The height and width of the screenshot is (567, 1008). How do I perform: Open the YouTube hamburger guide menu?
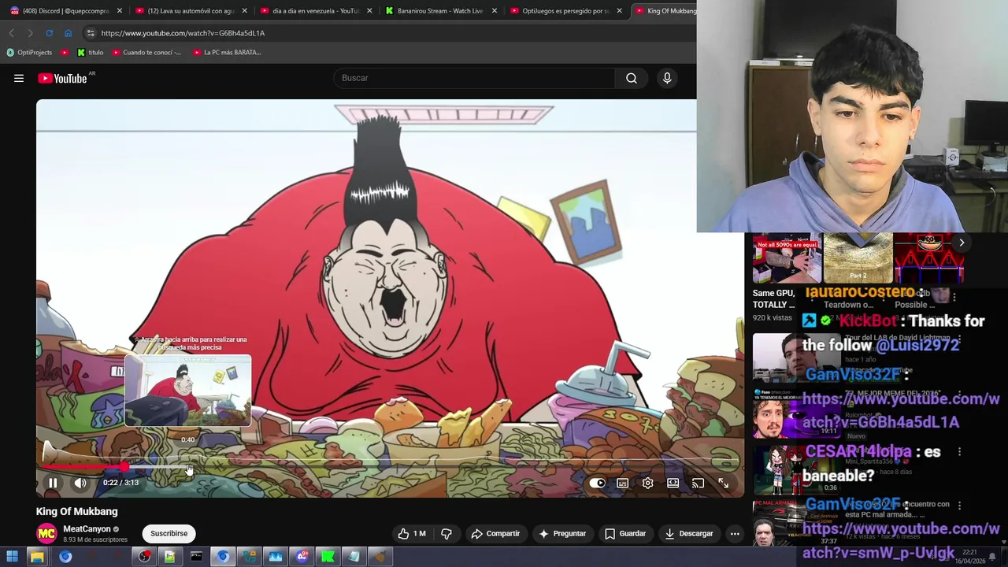pyautogui.click(x=19, y=78)
